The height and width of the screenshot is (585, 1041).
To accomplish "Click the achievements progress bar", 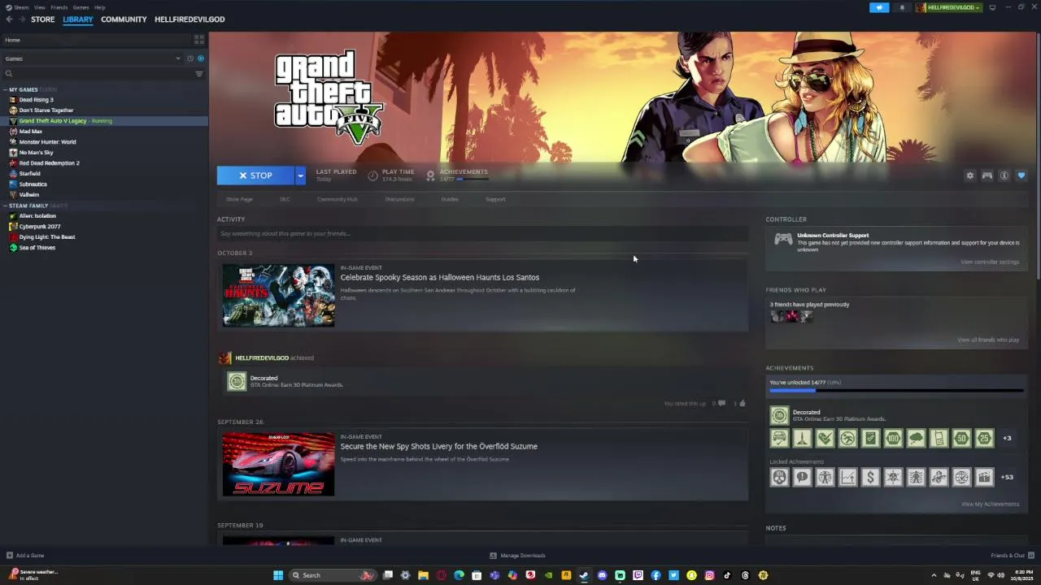I will click(x=896, y=391).
